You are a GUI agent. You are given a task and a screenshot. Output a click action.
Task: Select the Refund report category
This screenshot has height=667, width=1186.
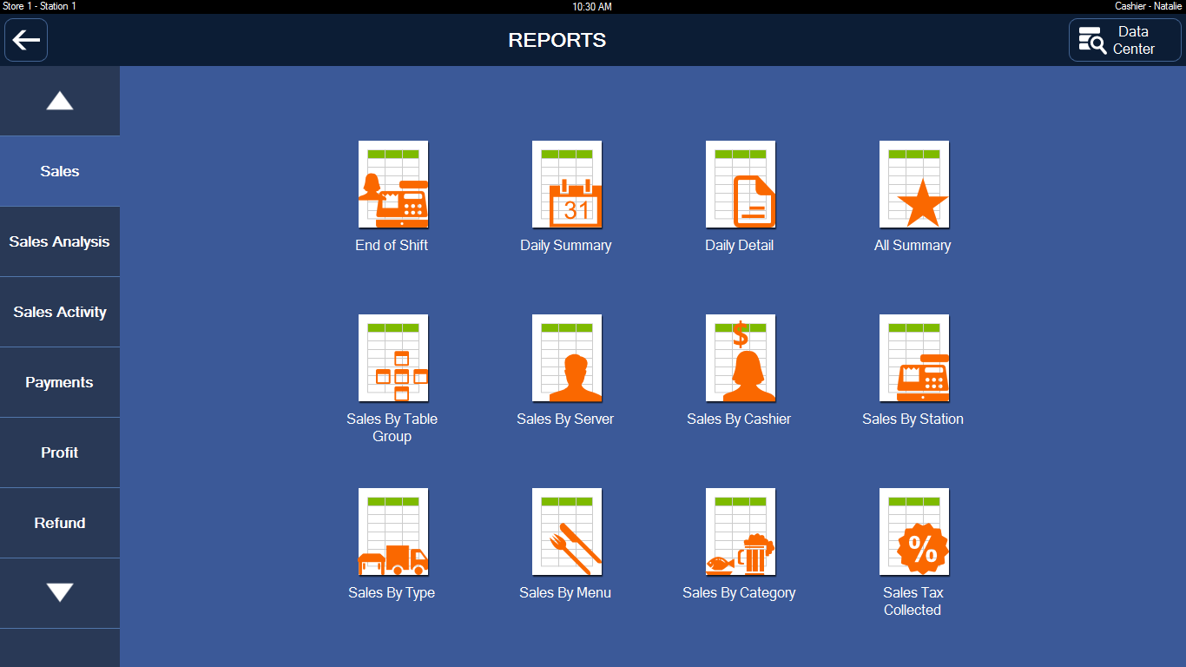60,523
